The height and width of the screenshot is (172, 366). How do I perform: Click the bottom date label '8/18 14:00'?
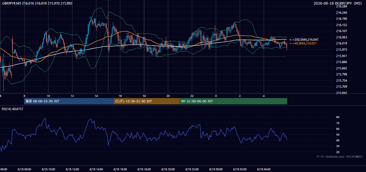pyautogui.click(x=96, y=169)
